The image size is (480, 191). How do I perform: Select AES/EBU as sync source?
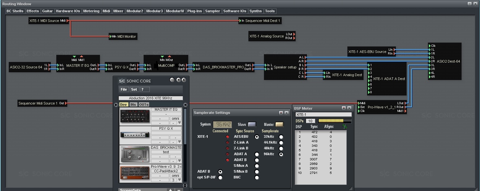tap(257, 137)
